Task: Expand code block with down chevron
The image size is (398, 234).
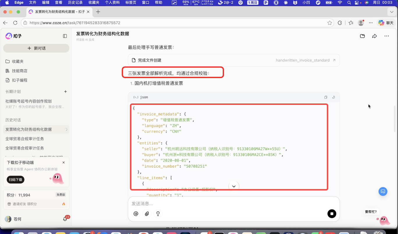Action: pyautogui.click(x=234, y=186)
